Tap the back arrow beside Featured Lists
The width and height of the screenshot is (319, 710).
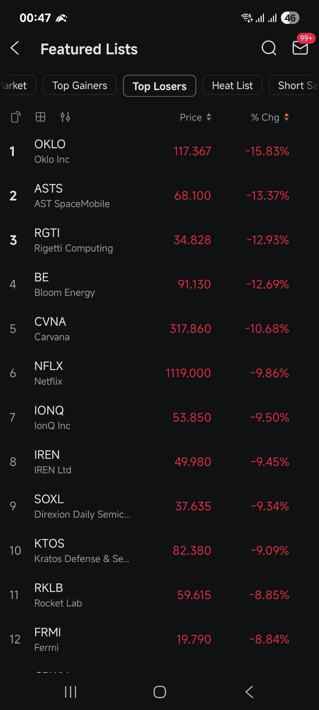[x=15, y=48]
